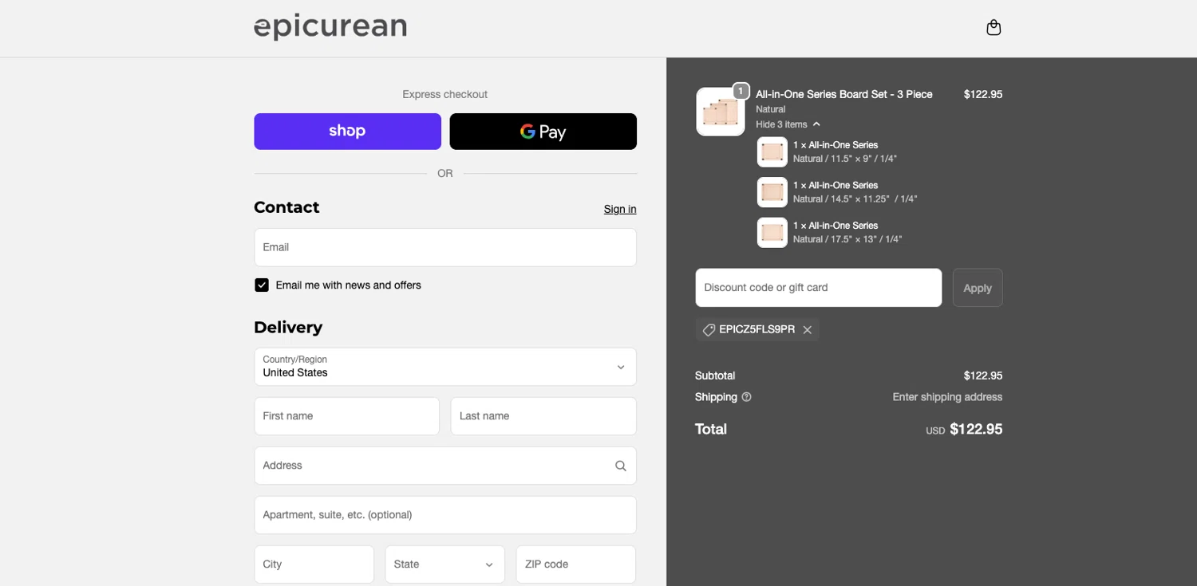Viewport: 1197px width, 586px height.
Task: Open the Sign in link
Action: [620, 209]
